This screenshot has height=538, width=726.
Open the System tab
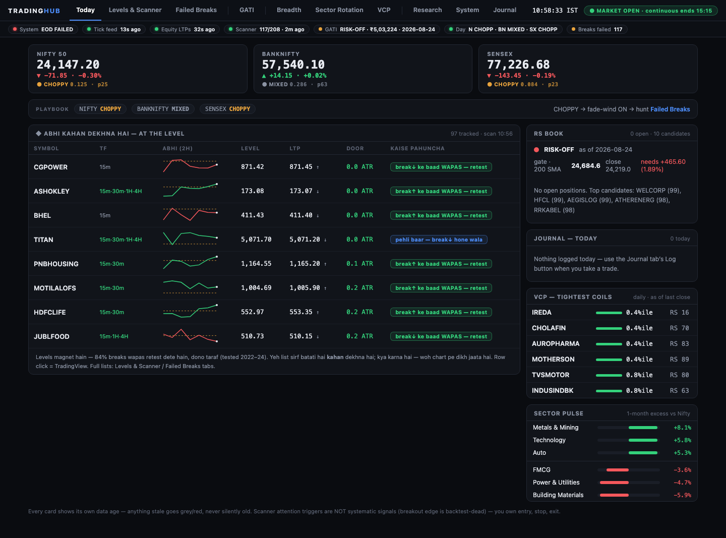coord(467,10)
